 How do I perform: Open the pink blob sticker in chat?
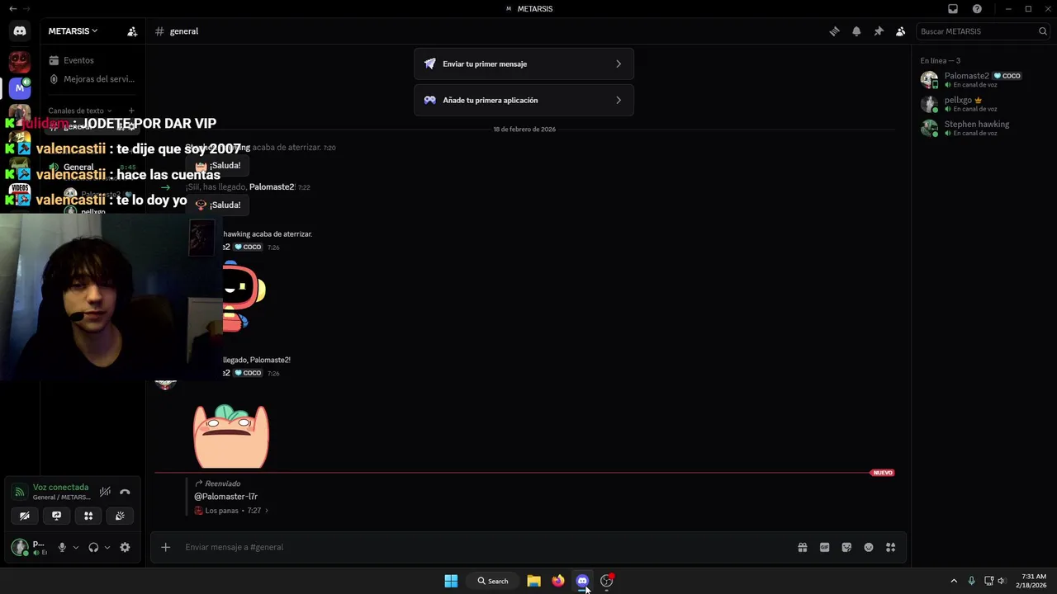pyautogui.click(x=231, y=436)
